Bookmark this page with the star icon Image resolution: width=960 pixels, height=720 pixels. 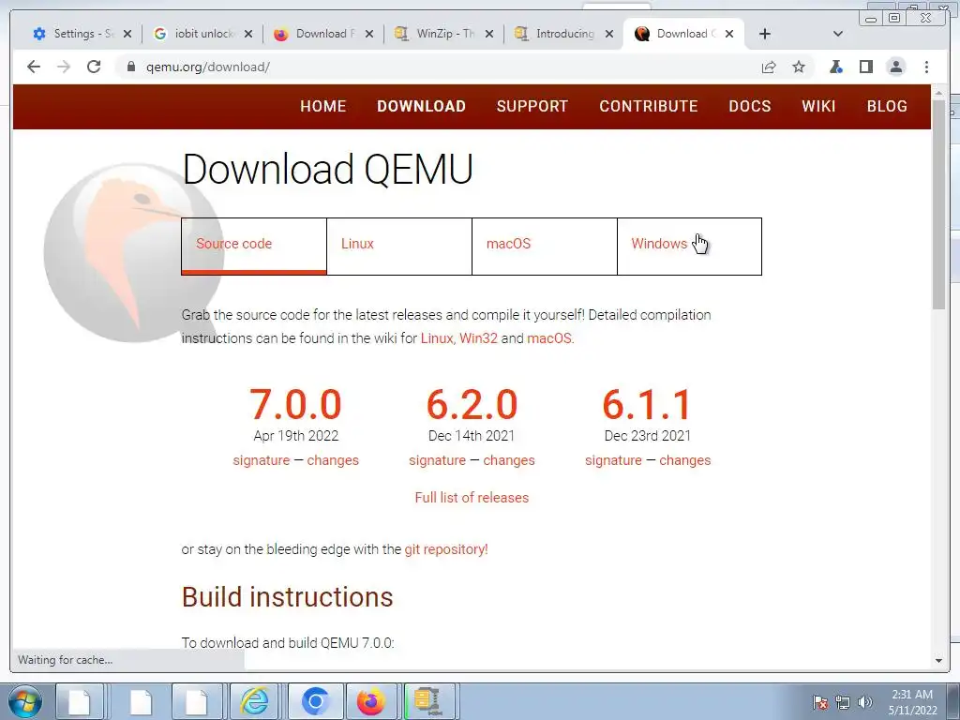[x=799, y=67]
